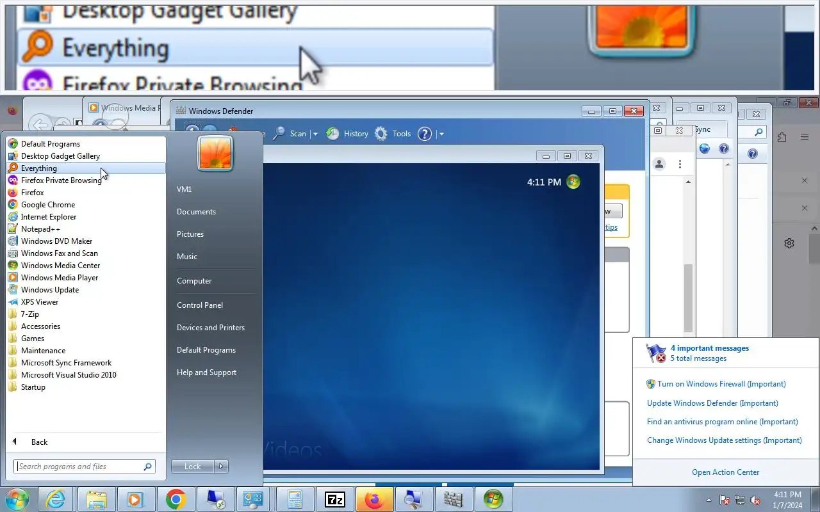
Task: Open Windows Fax and Scan
Action: (x=86, y=253)
